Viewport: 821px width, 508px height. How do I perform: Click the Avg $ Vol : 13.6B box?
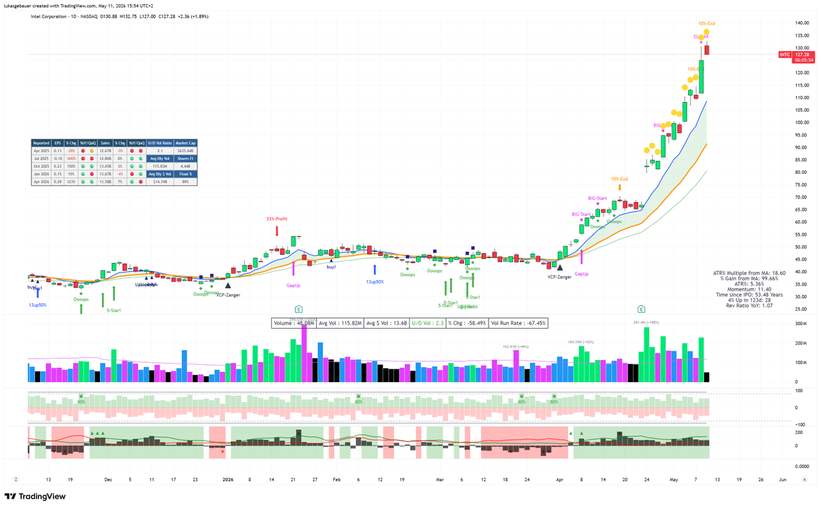pos(387,324)
